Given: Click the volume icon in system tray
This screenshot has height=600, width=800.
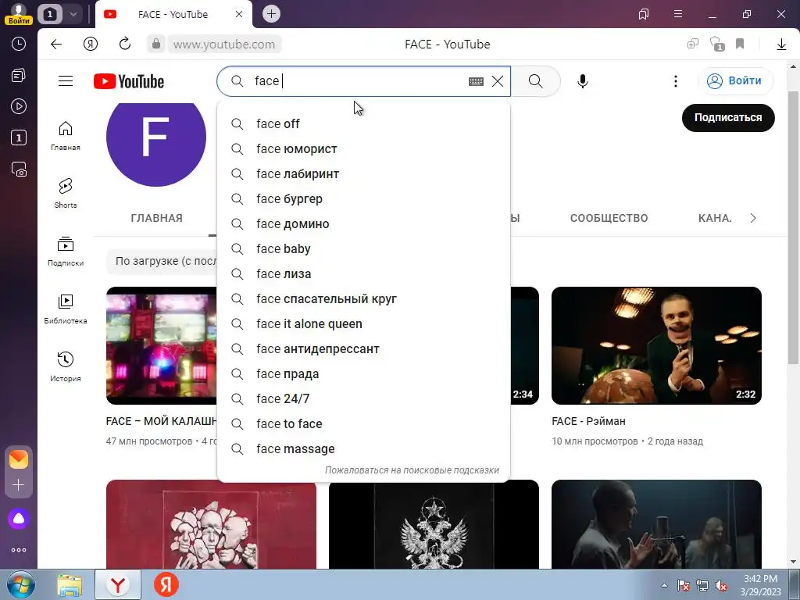Looking at the screenshot, I should [x=721, y=586].
